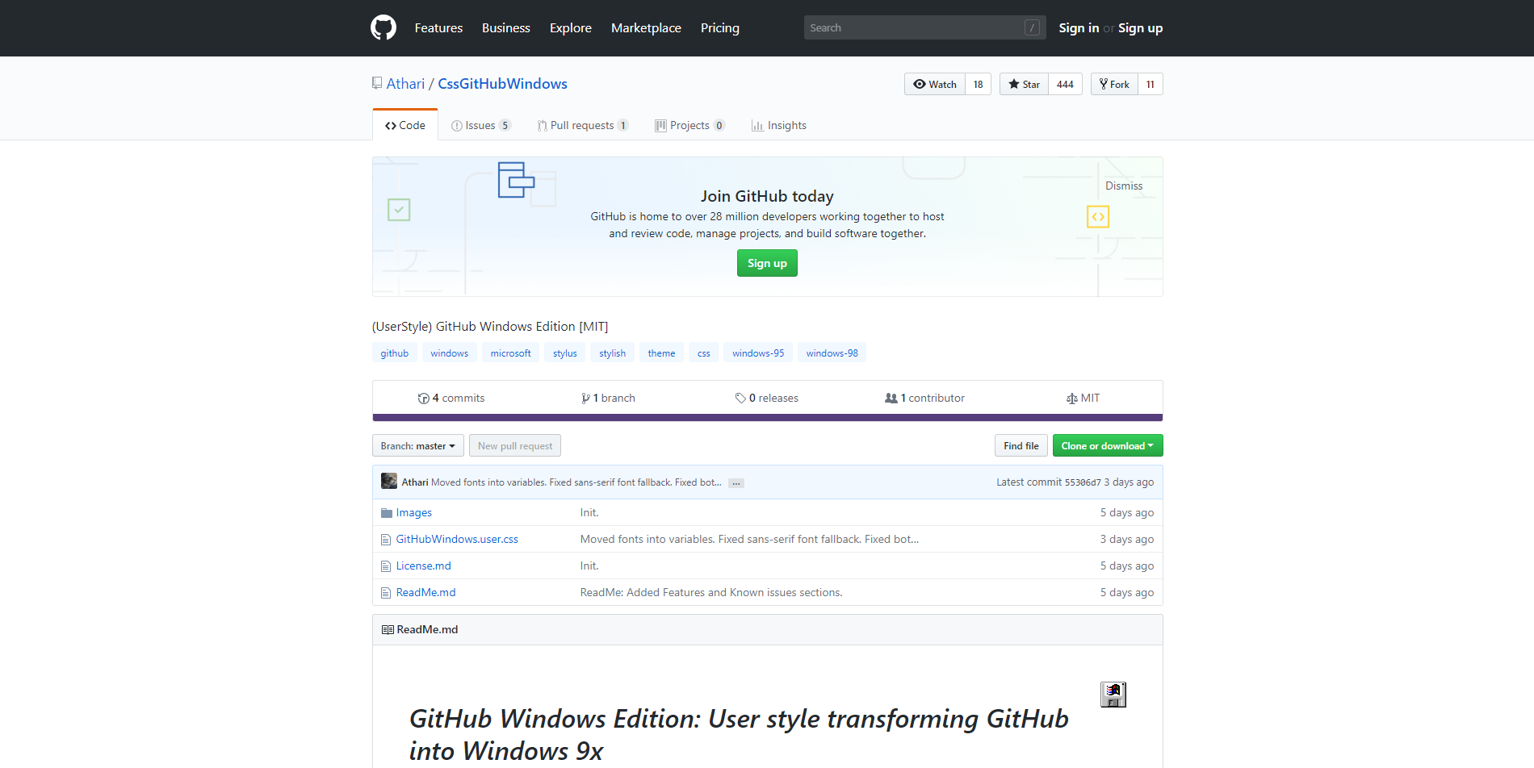Image resolution: width=1534 pixels, height=768 pixels.
Task: Open the Features menu item
Action: pyautogui.click(x=438, y=27)
